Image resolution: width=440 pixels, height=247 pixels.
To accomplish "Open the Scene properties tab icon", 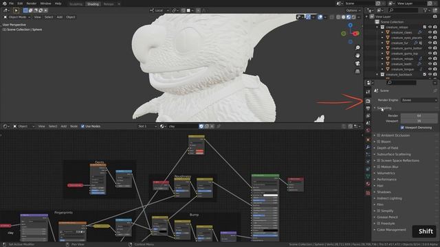I will [x=368, y=123].
